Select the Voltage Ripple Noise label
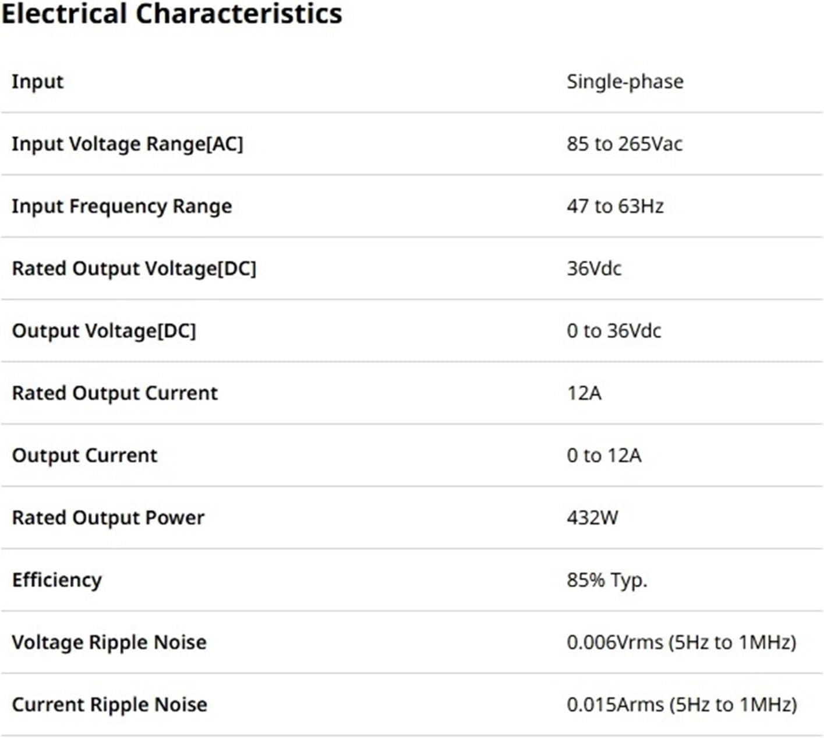This screenshot has height=738, width=824. [x=109, y=642]
